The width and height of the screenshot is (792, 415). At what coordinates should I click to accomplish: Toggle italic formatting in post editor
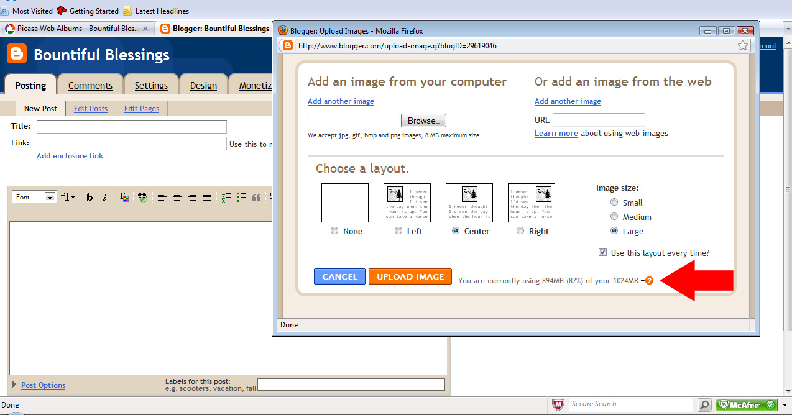coord(104,197)
